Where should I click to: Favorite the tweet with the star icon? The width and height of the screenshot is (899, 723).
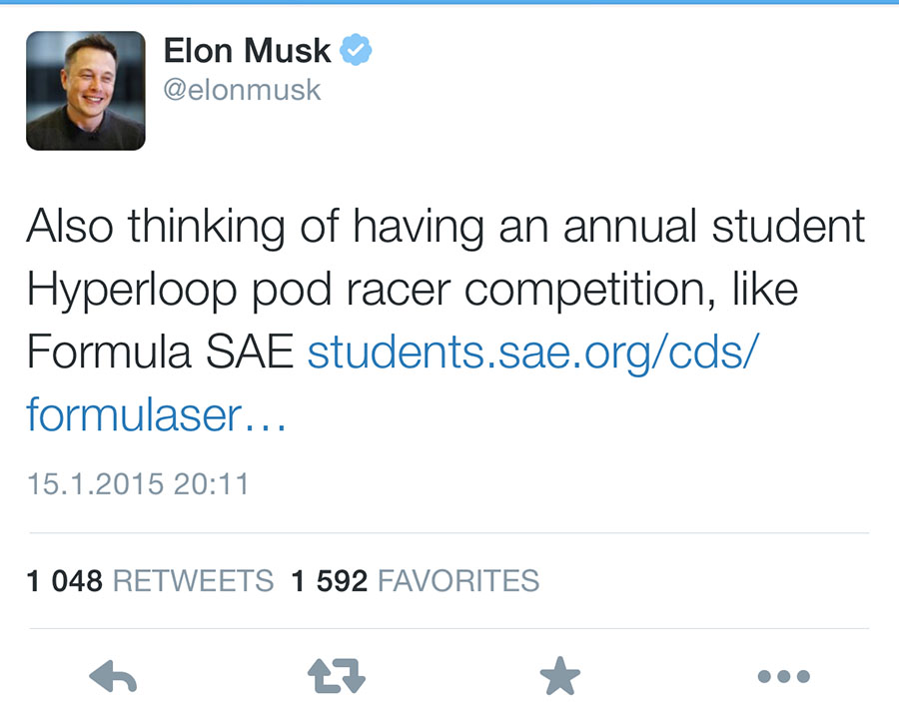pyautogui.click(x=560, y=675)
